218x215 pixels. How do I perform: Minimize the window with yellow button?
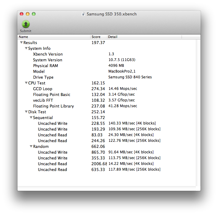pos(28,14)
